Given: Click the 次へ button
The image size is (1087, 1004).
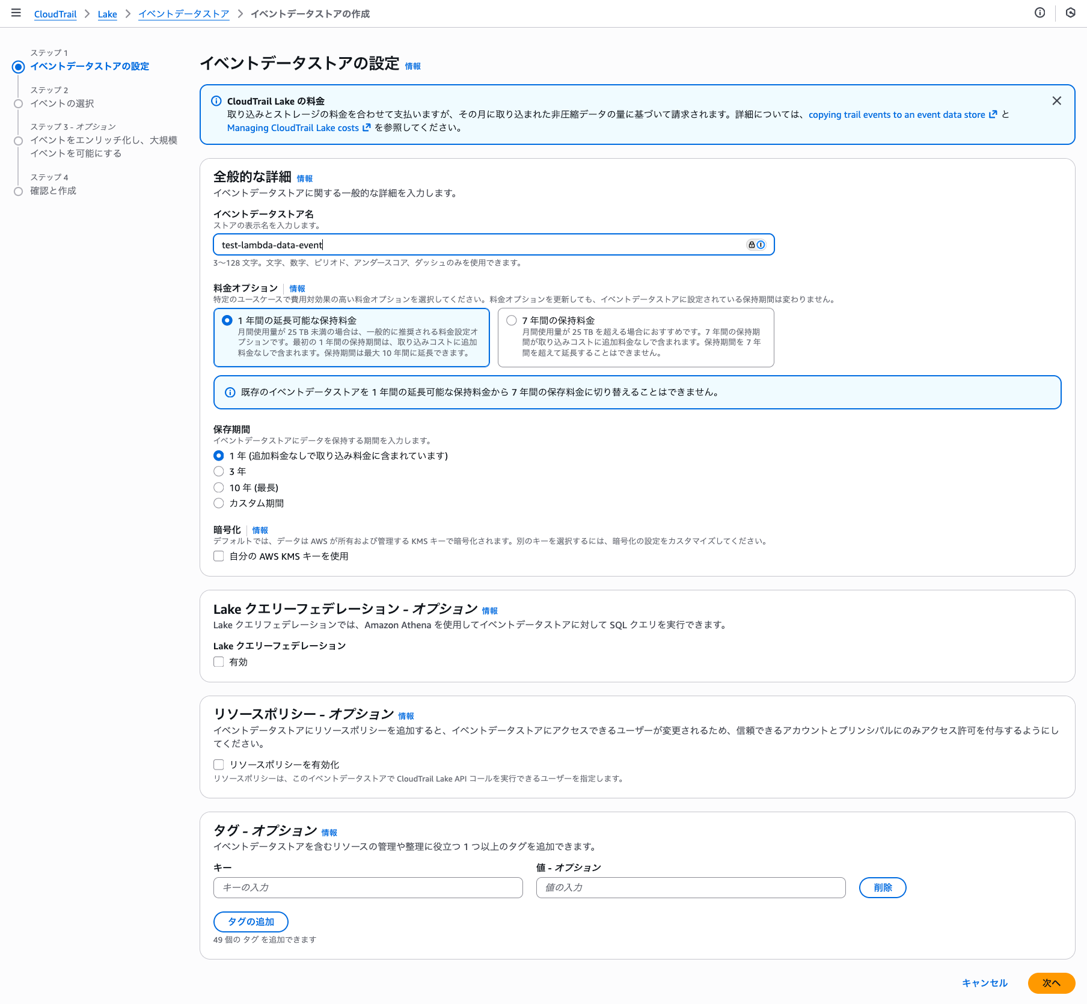Looking at the screenshot, I should (1051, 983).
